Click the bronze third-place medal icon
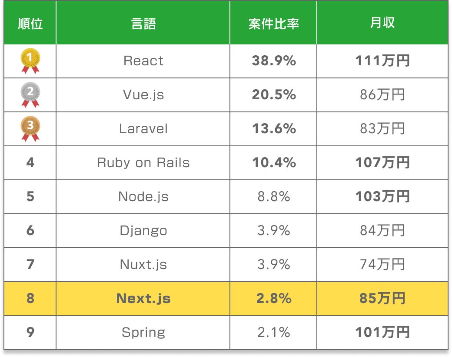 coord(30,128)
